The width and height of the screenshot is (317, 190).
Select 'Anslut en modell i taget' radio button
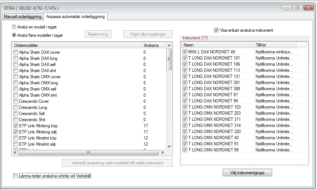pos(14,27)
